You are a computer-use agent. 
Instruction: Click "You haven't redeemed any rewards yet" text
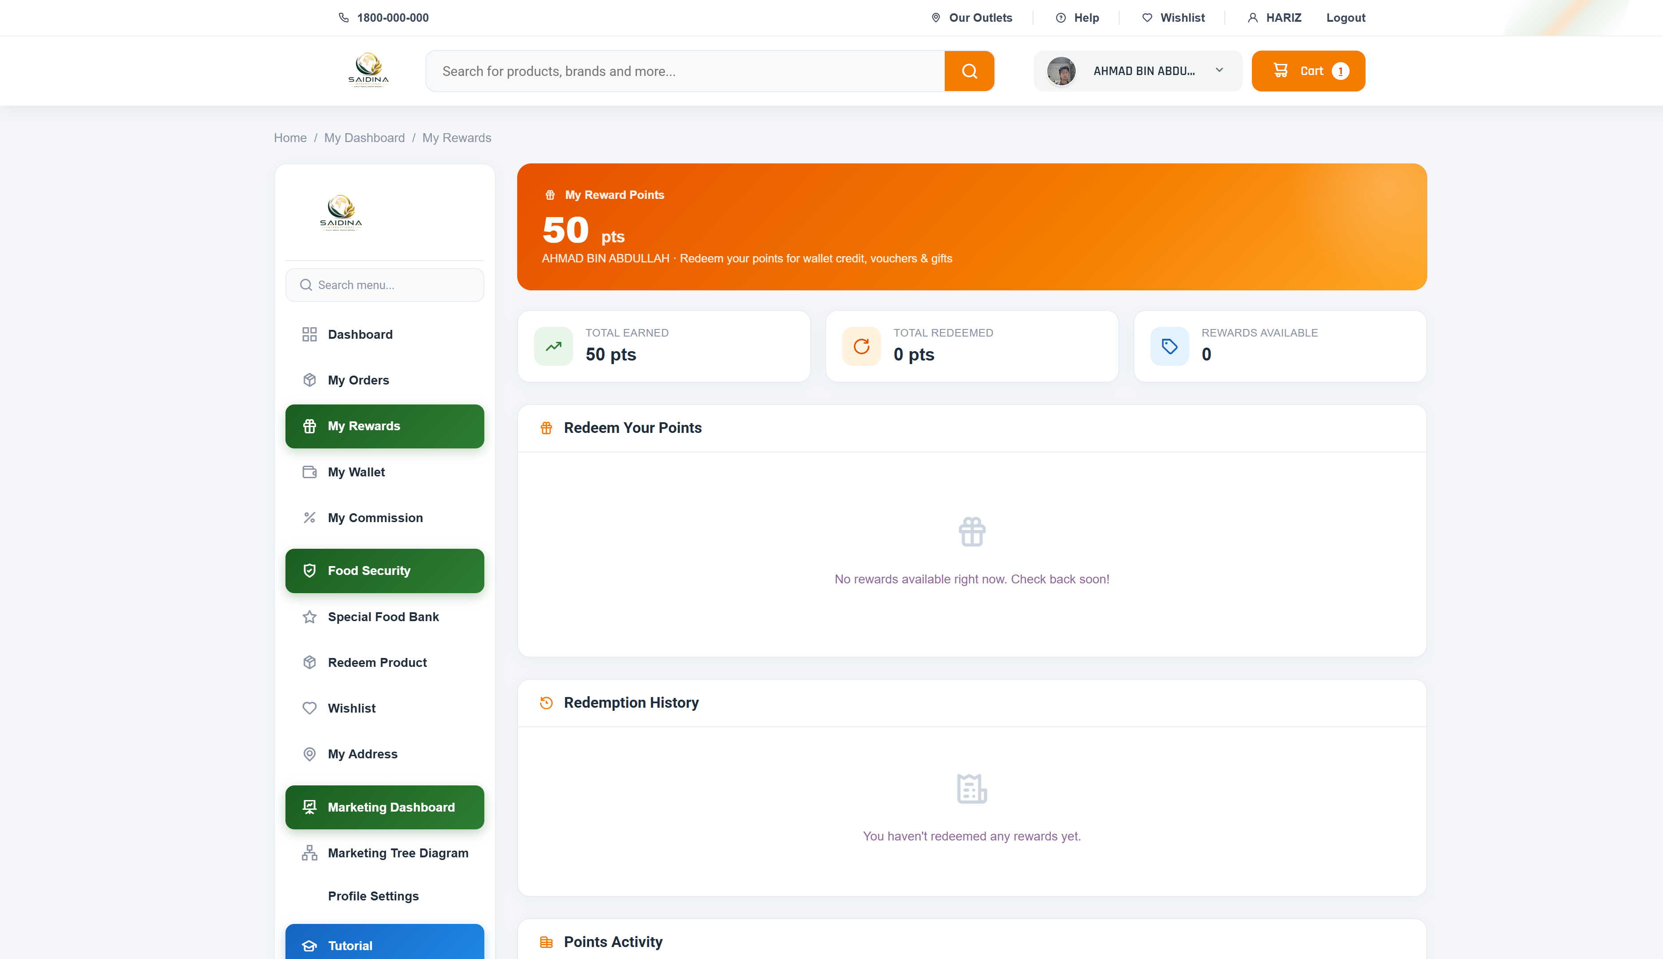971,836
